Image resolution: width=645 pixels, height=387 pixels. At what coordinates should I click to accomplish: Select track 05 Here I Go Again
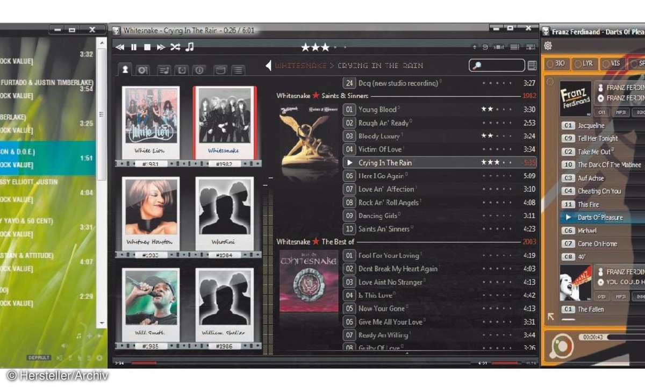click(439, 176)
